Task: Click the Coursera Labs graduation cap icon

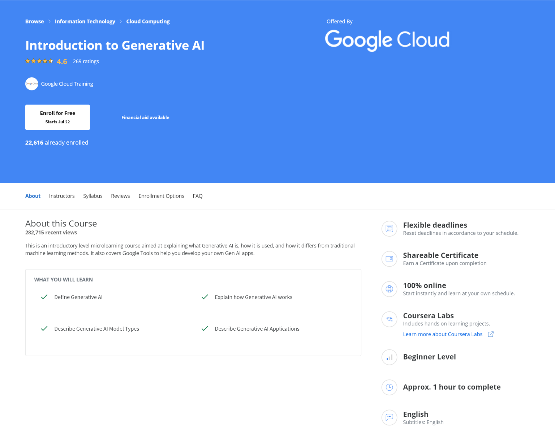Action: (389, 319)
